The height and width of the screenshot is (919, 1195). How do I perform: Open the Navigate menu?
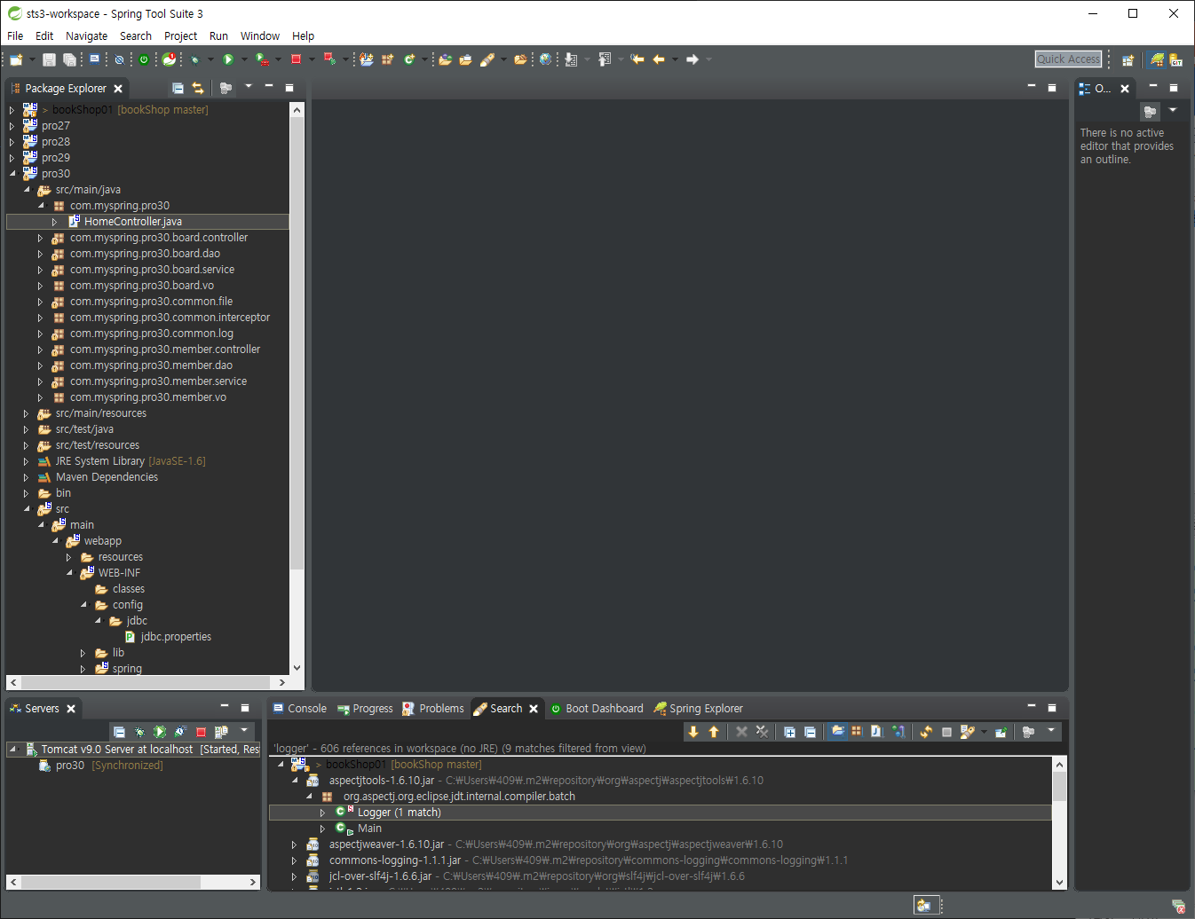[87, 36]
